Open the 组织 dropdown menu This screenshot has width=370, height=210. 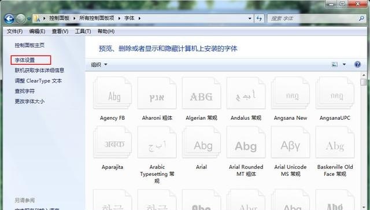[99, 64]
